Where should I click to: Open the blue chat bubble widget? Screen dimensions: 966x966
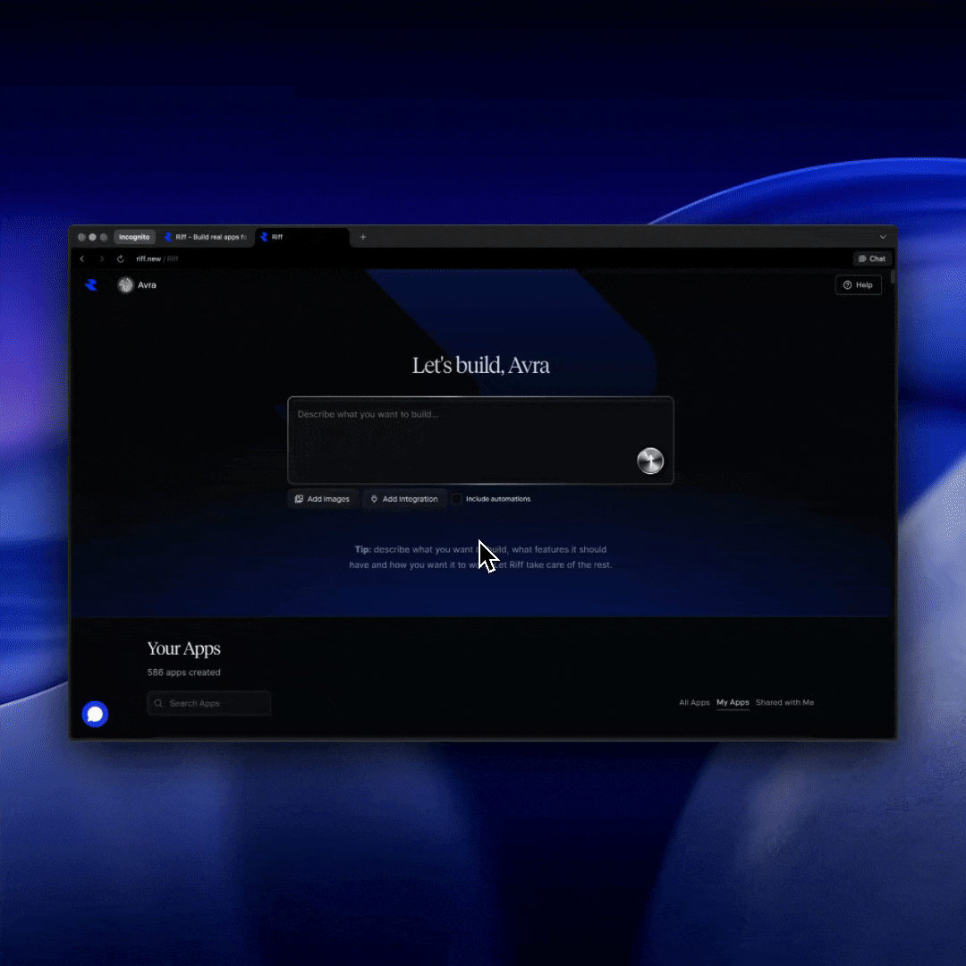[95, 714]
